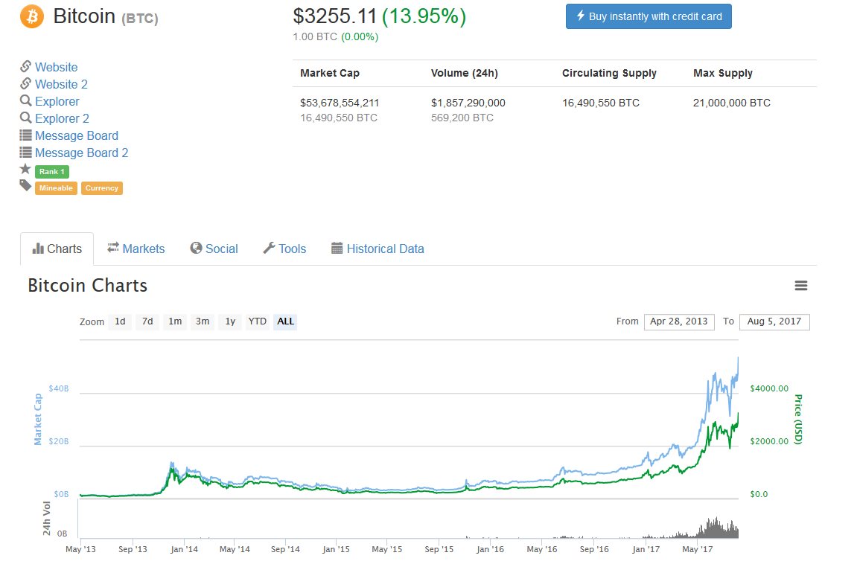Set chart zoom to YTD

tap(258, 321)
